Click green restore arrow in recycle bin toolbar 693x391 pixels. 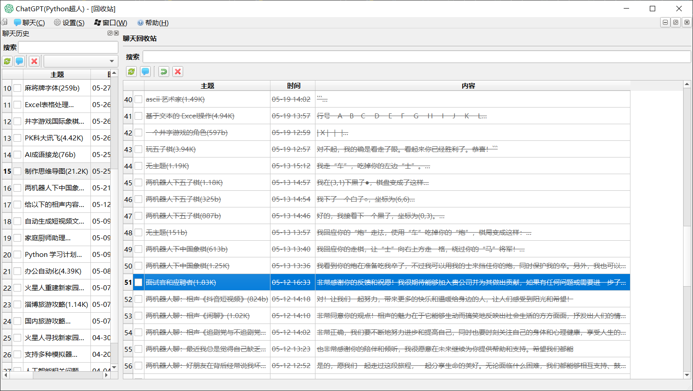164,72
